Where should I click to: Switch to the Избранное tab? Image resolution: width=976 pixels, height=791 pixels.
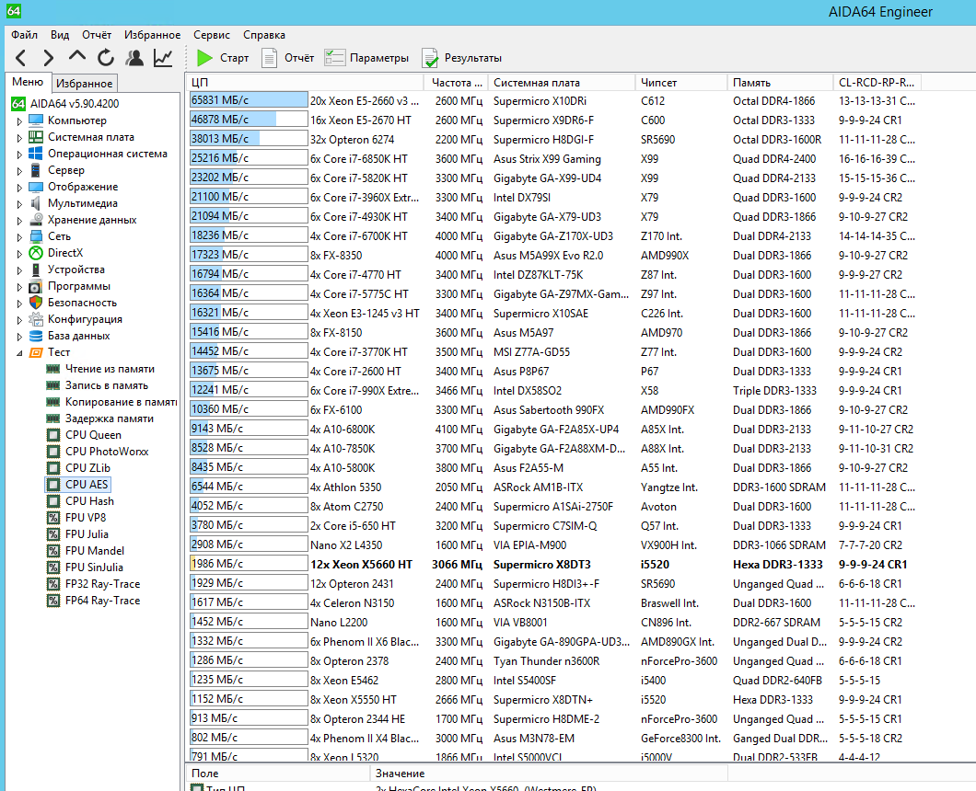[x=84, y=84]
